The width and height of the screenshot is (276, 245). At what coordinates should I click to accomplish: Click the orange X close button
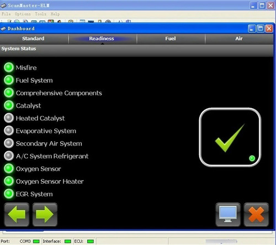tap(256, 215)
